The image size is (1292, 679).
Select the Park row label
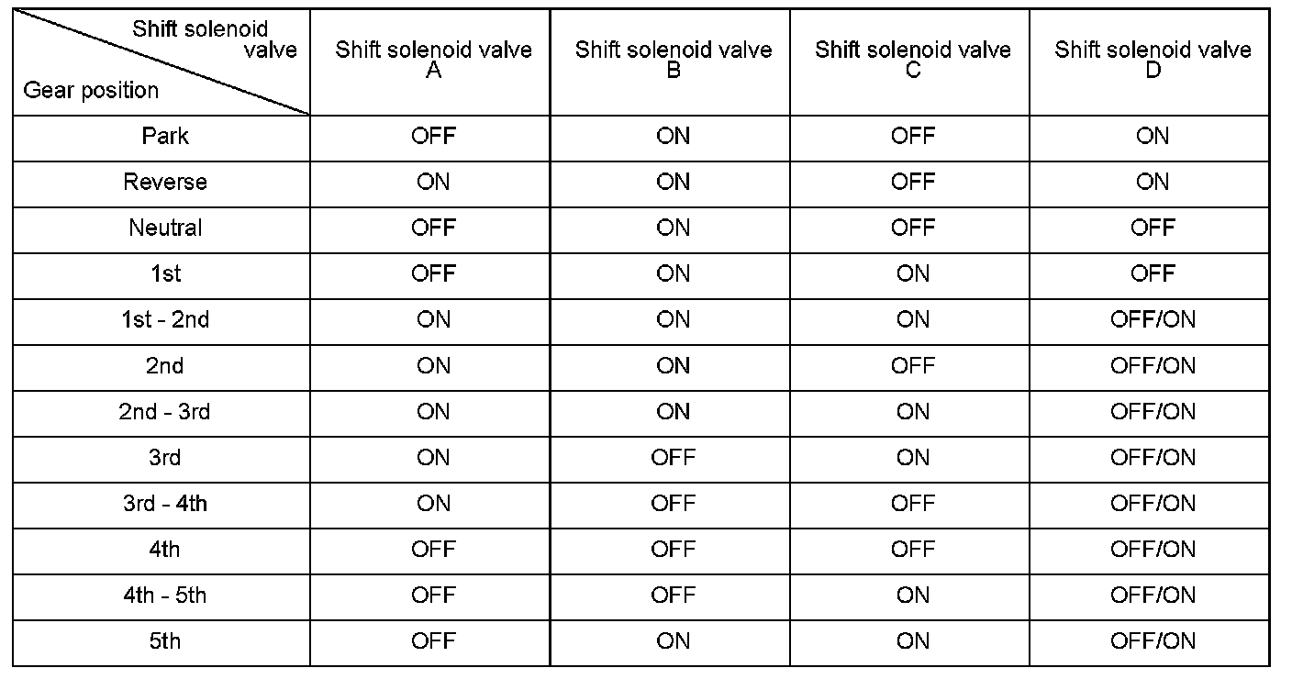coord(165,136)
